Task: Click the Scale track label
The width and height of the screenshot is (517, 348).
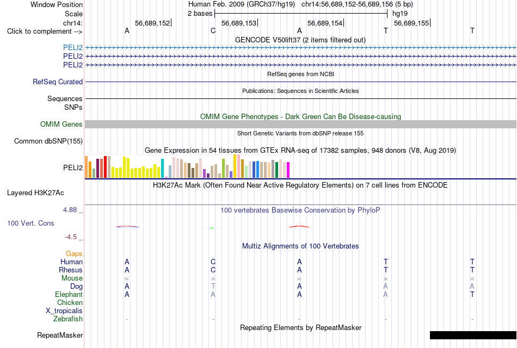Action: coord(73,14)
